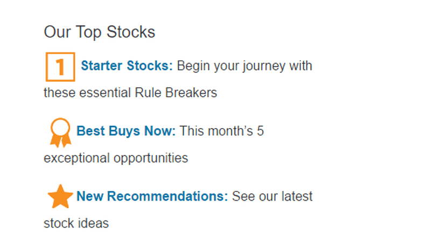Viewport: 434px width, 241px height.
Task: Click the text 'exceptional opportunities'
Action: coord(116,158)
